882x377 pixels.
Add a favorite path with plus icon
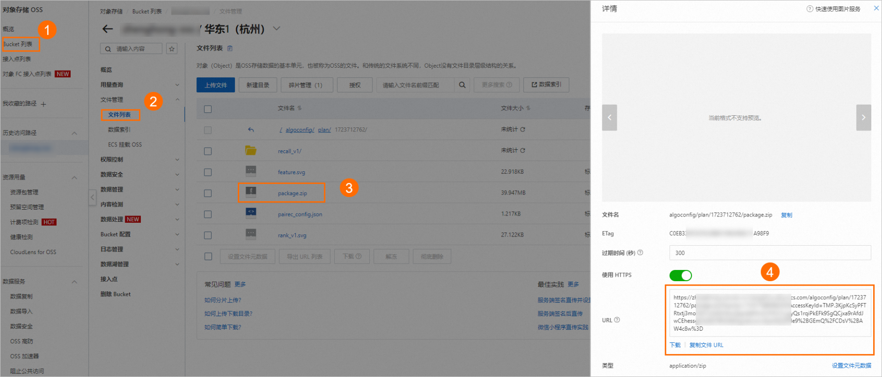point(43,104)
